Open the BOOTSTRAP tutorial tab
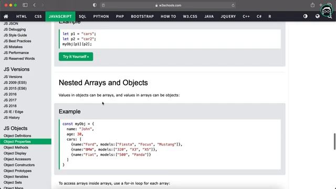 point(142,16)
